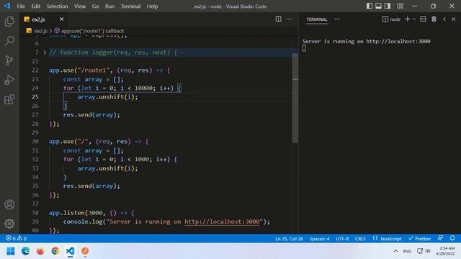Open Customize Layout control
Screen dimensions: 461x259
coord(400,6)
